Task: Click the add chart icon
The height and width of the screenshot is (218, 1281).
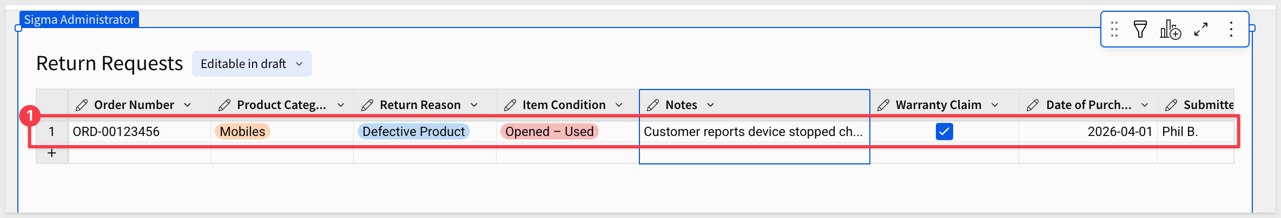Action: coord(1170,30)
